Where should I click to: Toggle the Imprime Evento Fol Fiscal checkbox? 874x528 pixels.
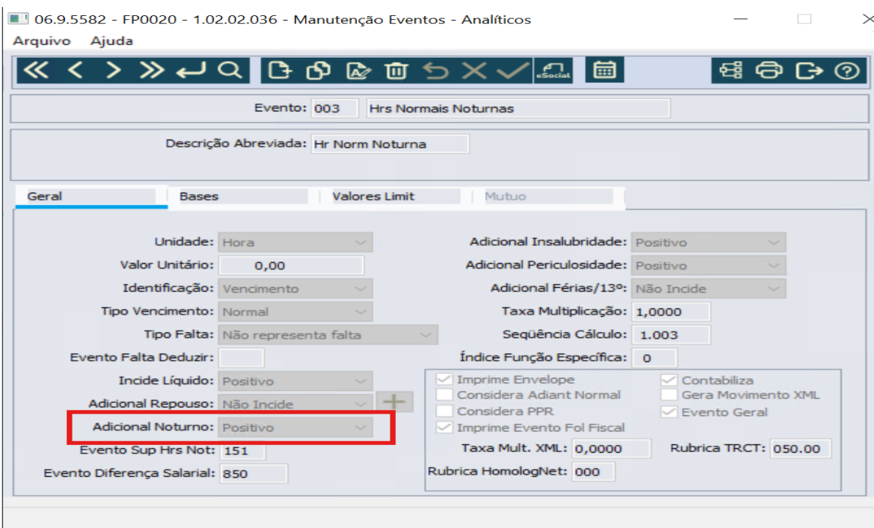click(x=445, y=427)
